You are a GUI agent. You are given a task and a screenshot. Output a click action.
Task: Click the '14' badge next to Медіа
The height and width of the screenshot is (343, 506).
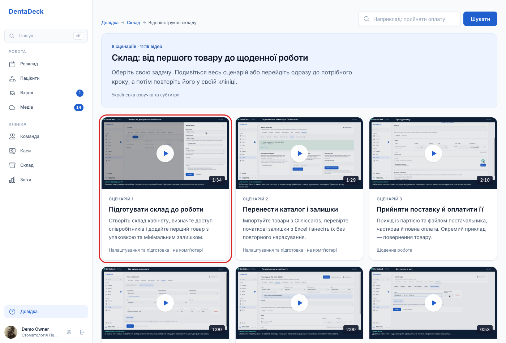click(x=79, y=108)
